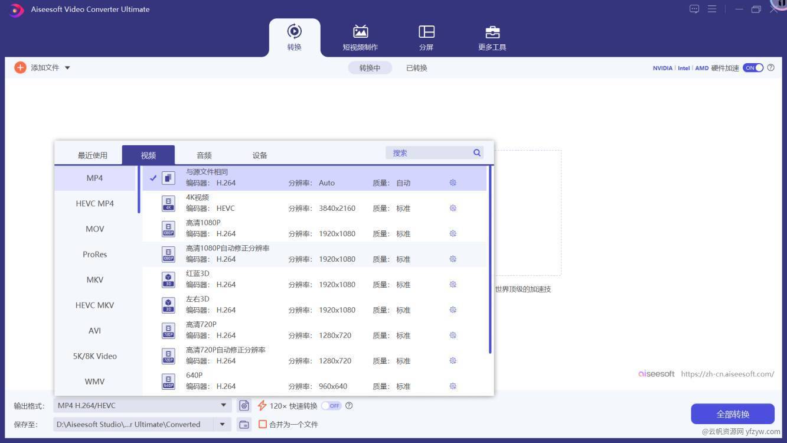Click the 4K视频 preset icon

[168, 203]
